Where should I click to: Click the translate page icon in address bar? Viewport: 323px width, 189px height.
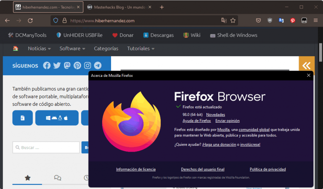coord(224,20)
